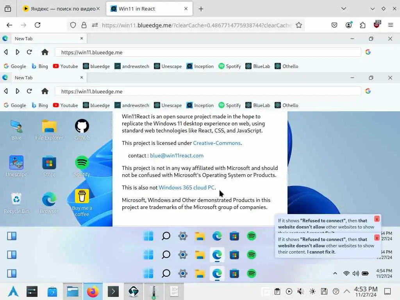Open Youtube bookmark in upper Edge window
The image size is (400, 300).
click(x=65, y=66)
